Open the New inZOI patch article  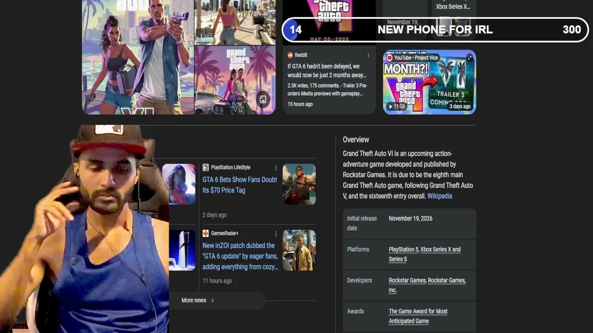(240, 256)
